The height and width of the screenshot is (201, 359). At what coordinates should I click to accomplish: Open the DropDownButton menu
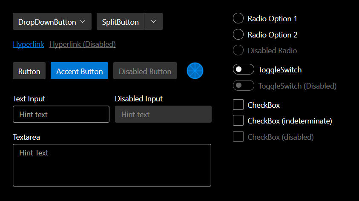(x=52, y=21)
